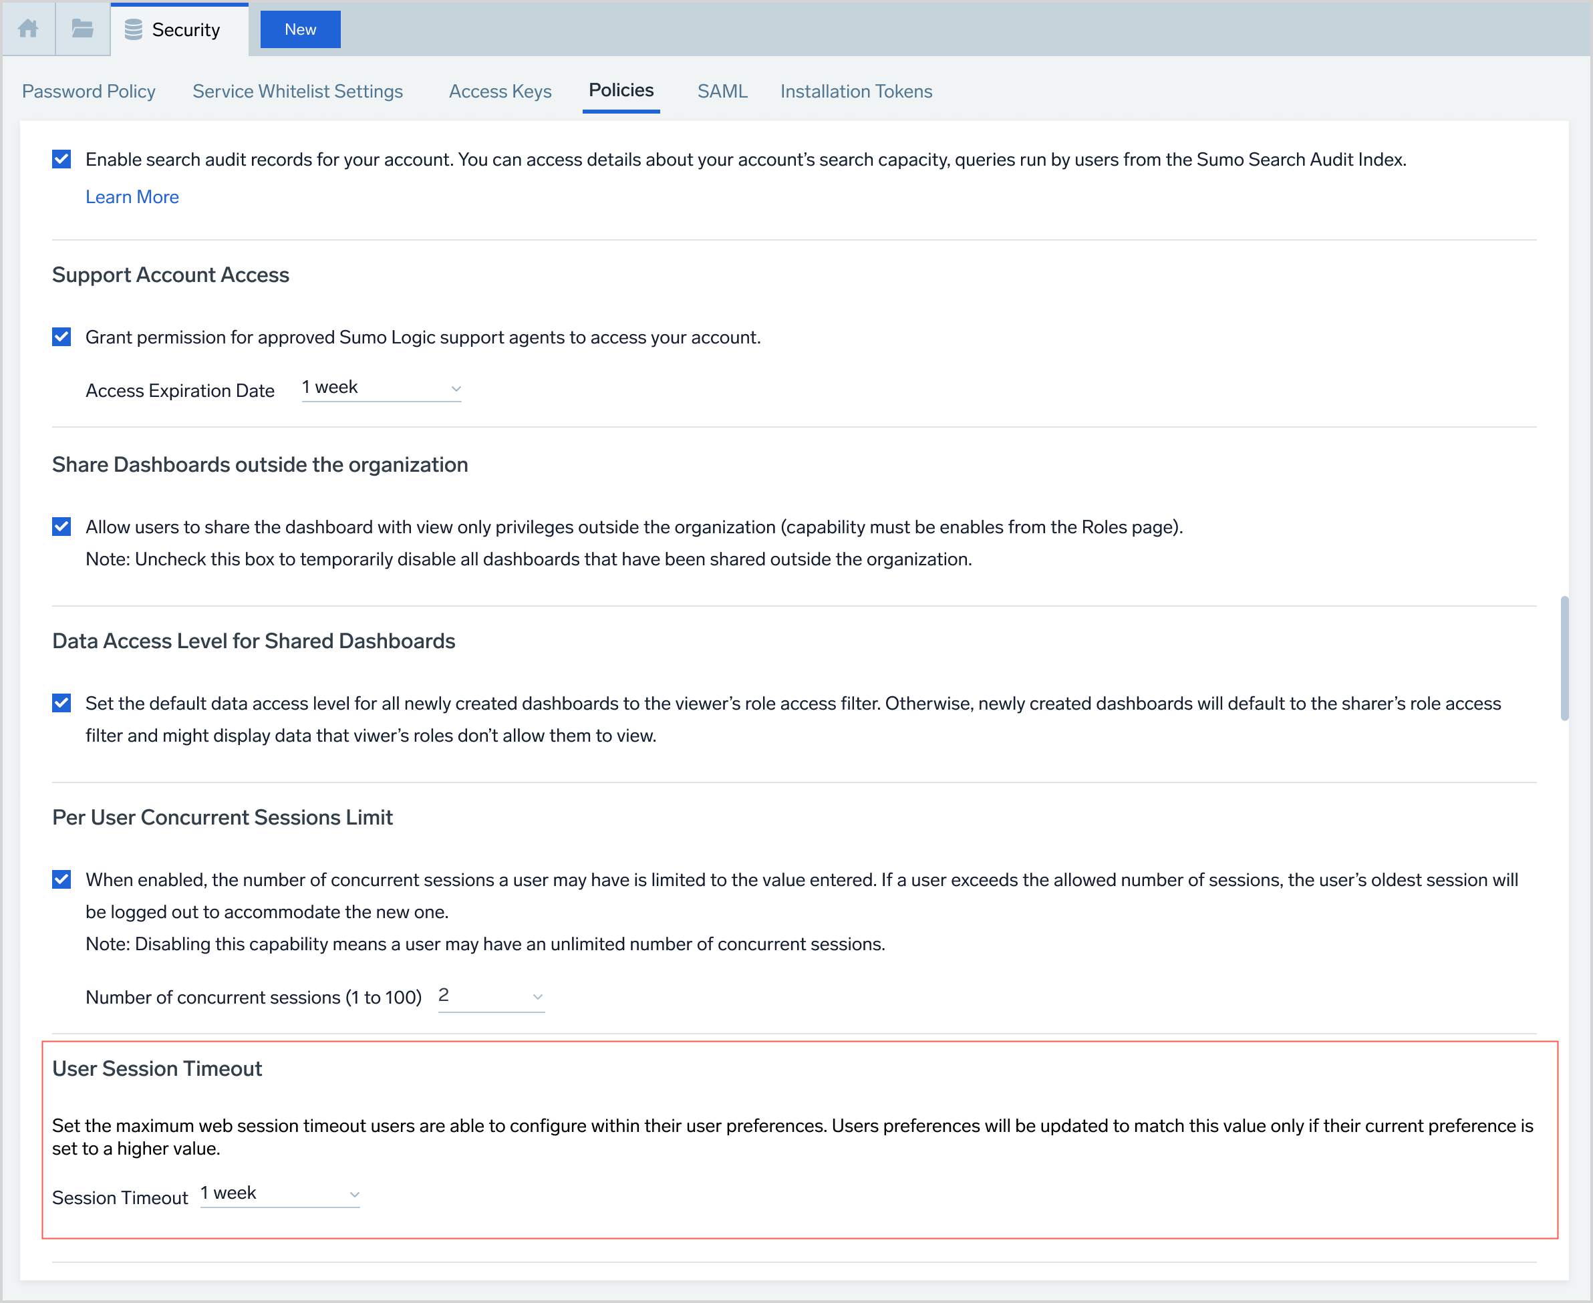This screenshot has width=1593, height=1303.
Task: Open the folder library icon
Action: [83, 29]
